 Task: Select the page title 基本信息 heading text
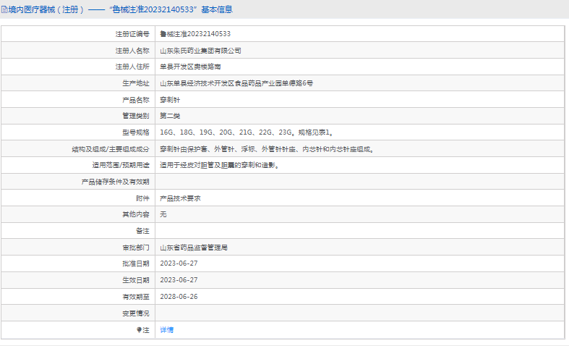point(217,10)
